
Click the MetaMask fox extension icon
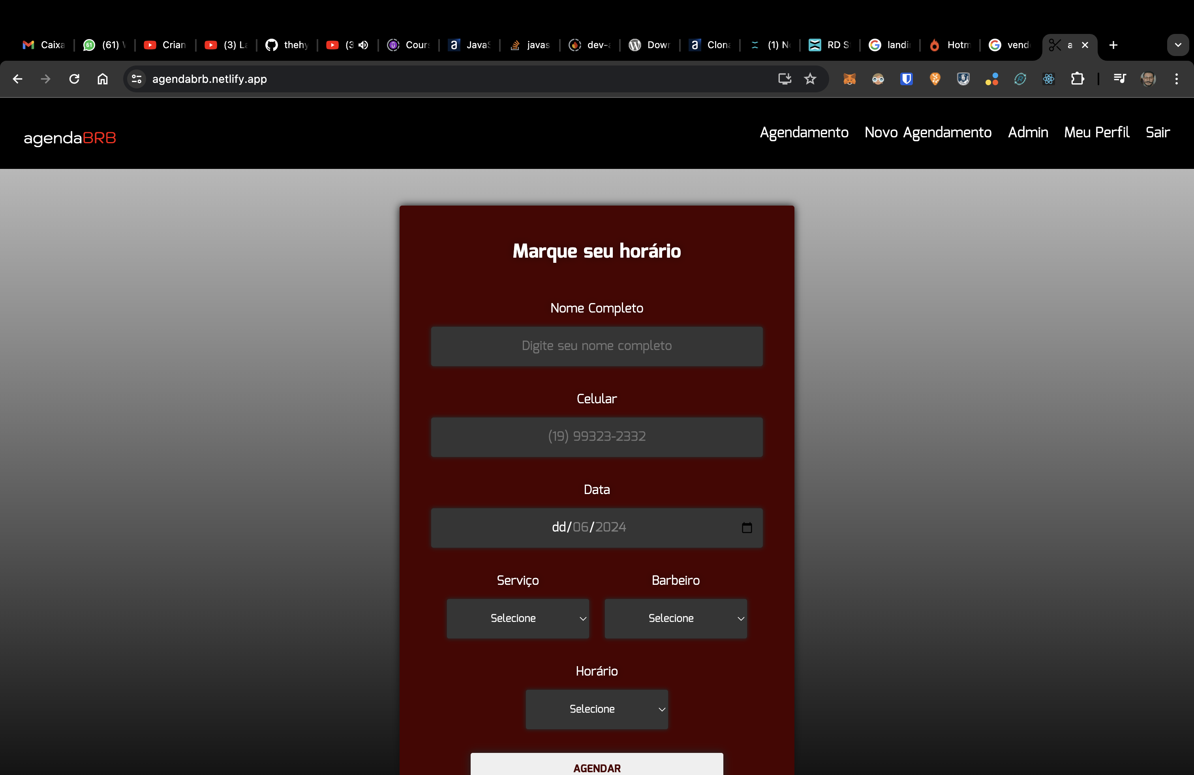click(849, 79)
